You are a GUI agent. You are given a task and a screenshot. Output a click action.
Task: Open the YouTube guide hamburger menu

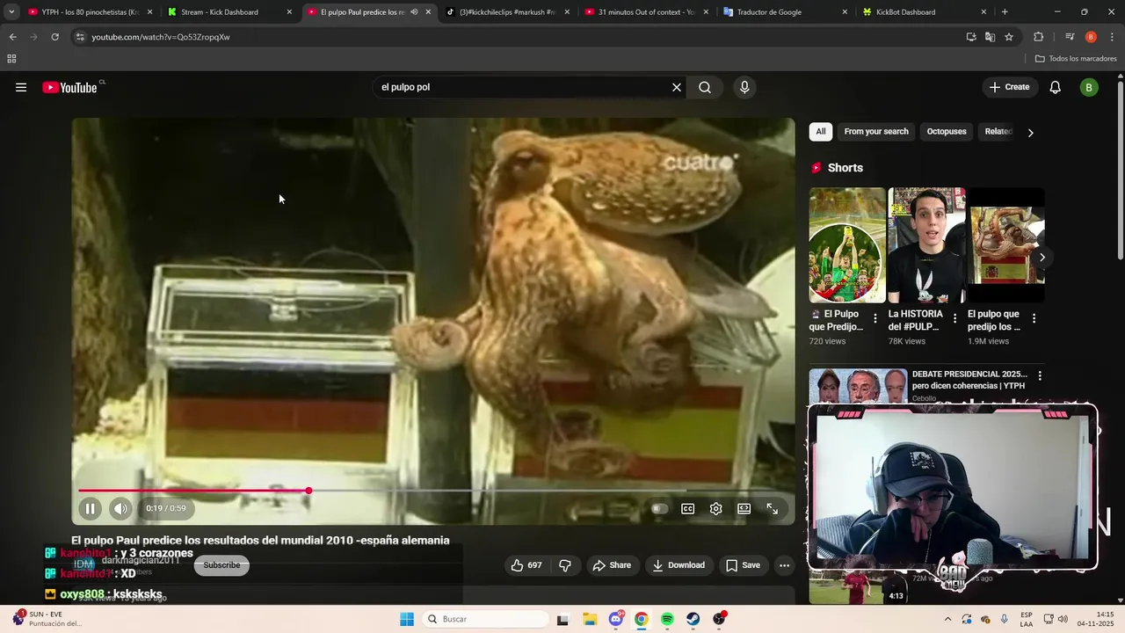coord(21,87)
